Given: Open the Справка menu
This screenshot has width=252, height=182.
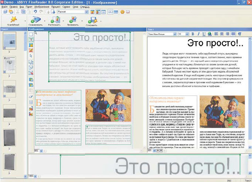Looking at the screenshot, I should pos(85,7).
